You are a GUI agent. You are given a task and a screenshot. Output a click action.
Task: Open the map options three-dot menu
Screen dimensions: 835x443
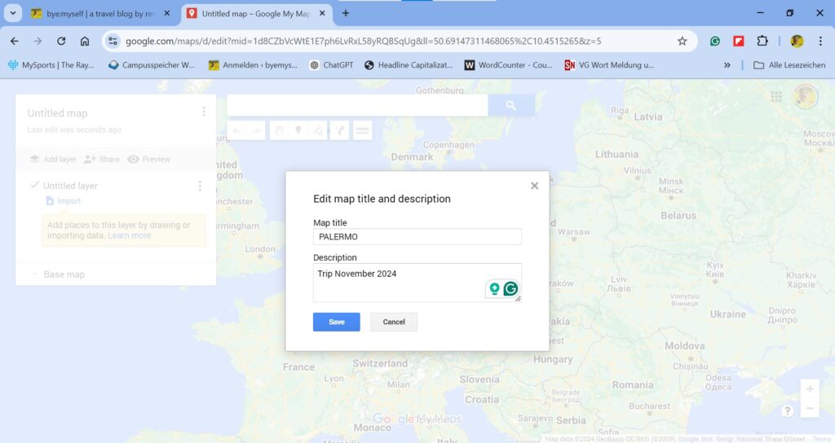tap(203, 112)
